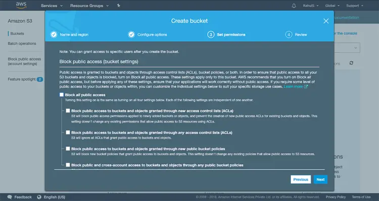Image resolution: width=379 pixels, height=201 pixels.
Task: Check block access through new ACLs
Action: tap(68, 111)
